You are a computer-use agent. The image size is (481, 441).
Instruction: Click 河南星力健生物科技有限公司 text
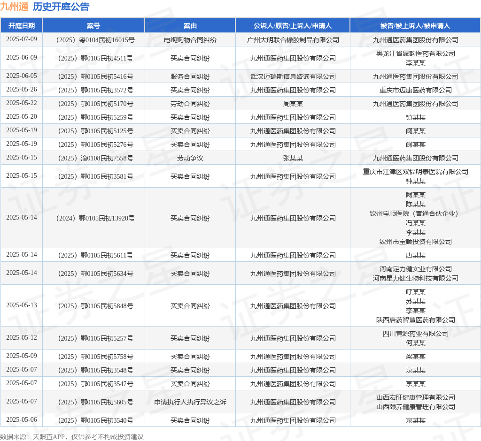coord(415,278)
